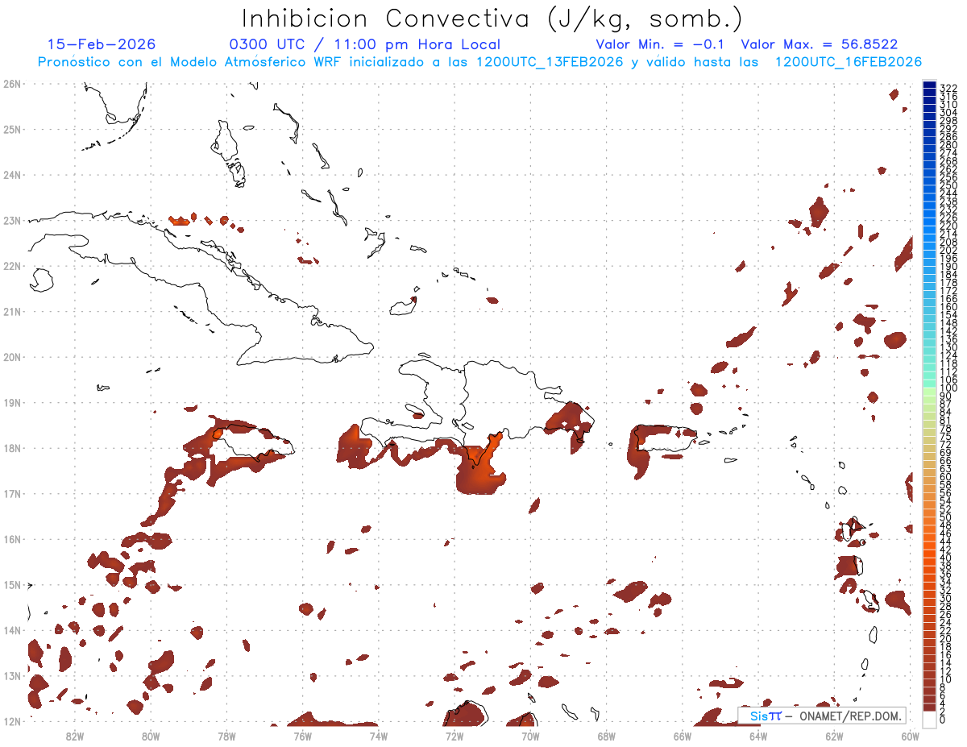The width and height of the screenshot is (967, 747).
Task: Click the '70W' longitude label
Action: (530, 735)
